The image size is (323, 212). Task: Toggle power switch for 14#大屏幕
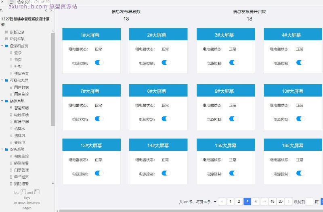pyautogui.click(x=166, y=173)
